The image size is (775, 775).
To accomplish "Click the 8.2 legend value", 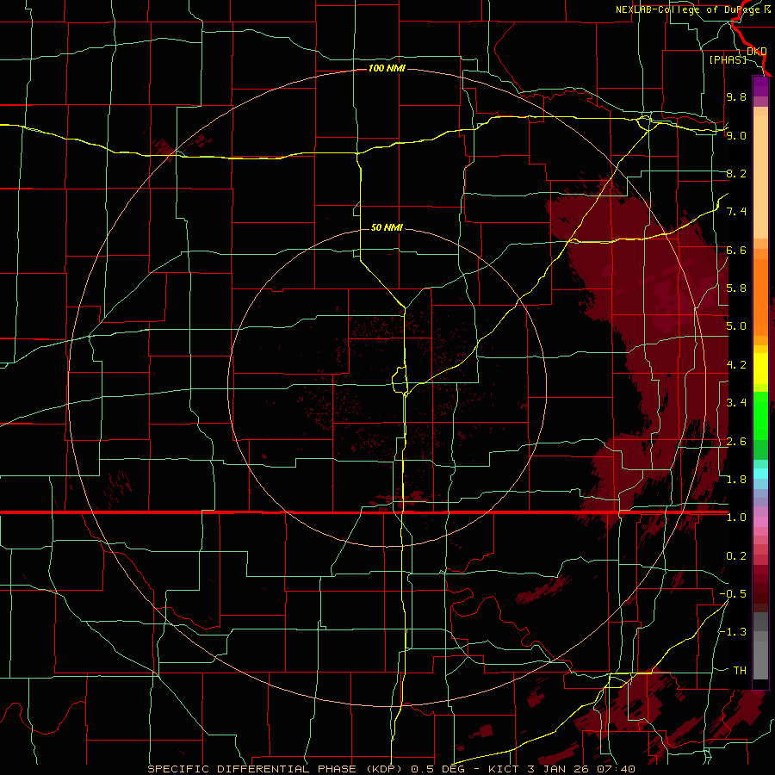I will pos(736,173).
